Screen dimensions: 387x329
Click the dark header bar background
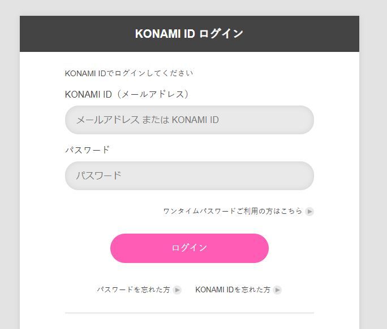tap(62, 34)
